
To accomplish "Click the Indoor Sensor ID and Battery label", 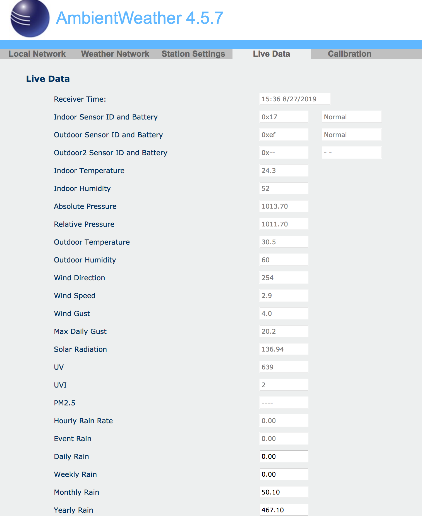I will [106, 117].
